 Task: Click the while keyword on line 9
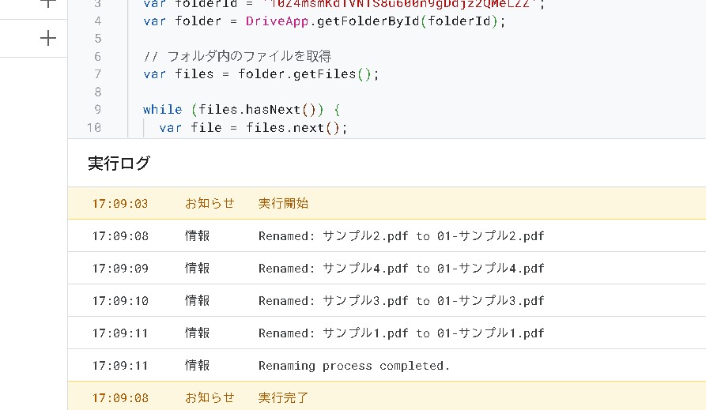(162, 110)
